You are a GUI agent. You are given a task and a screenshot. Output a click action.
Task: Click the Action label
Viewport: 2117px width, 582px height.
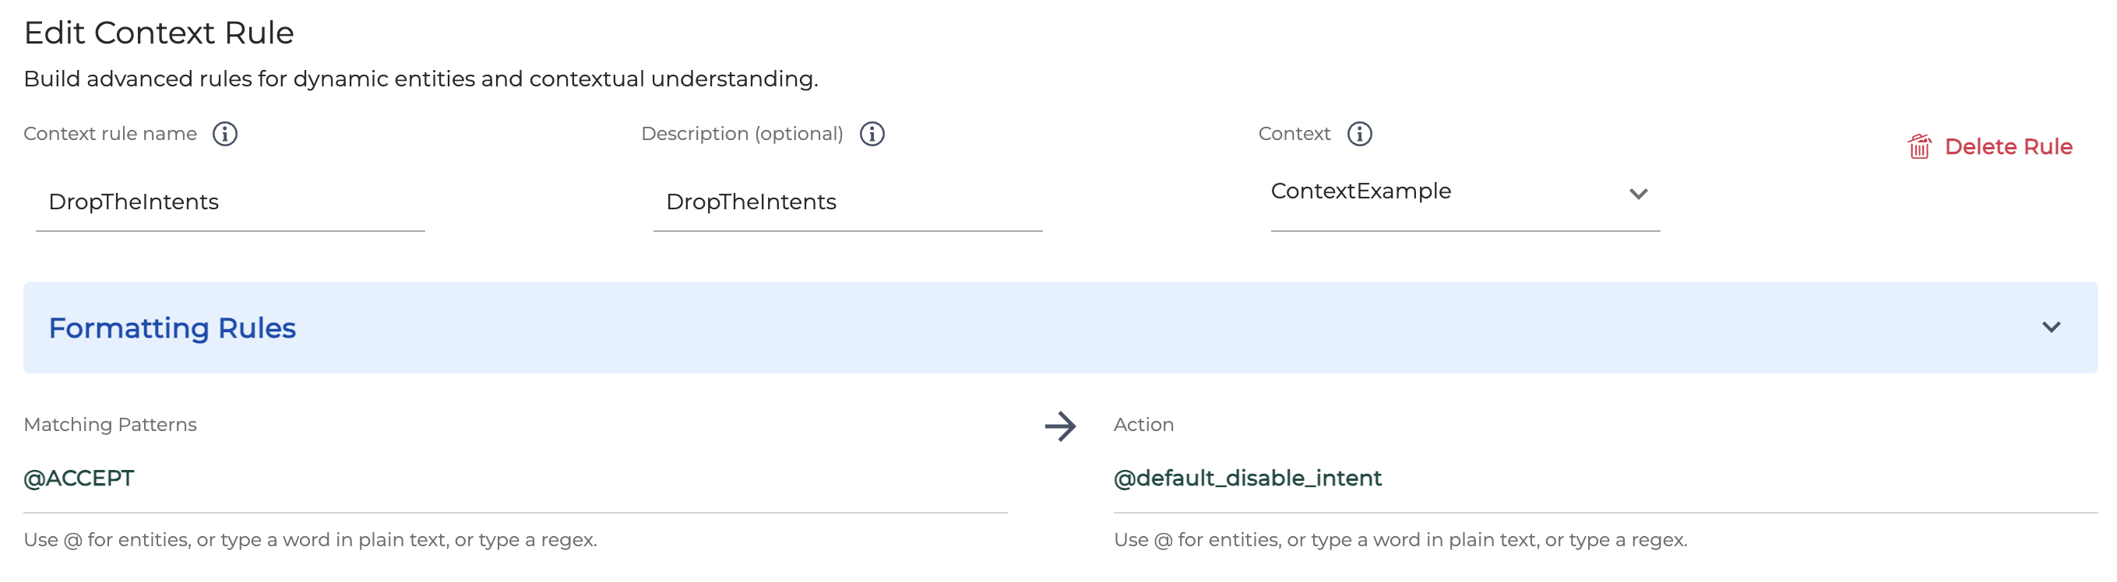pyautogui.click(x=1143, y=424)
